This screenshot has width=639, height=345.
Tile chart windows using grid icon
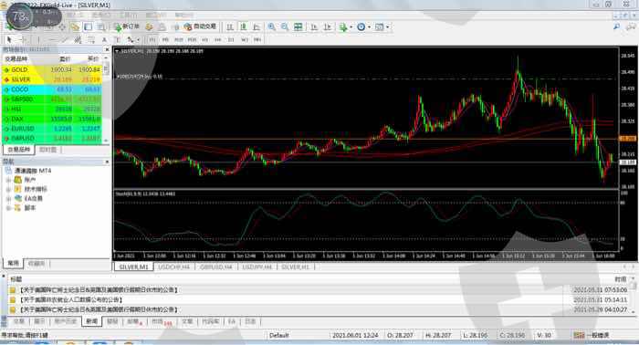pos(298,26)
